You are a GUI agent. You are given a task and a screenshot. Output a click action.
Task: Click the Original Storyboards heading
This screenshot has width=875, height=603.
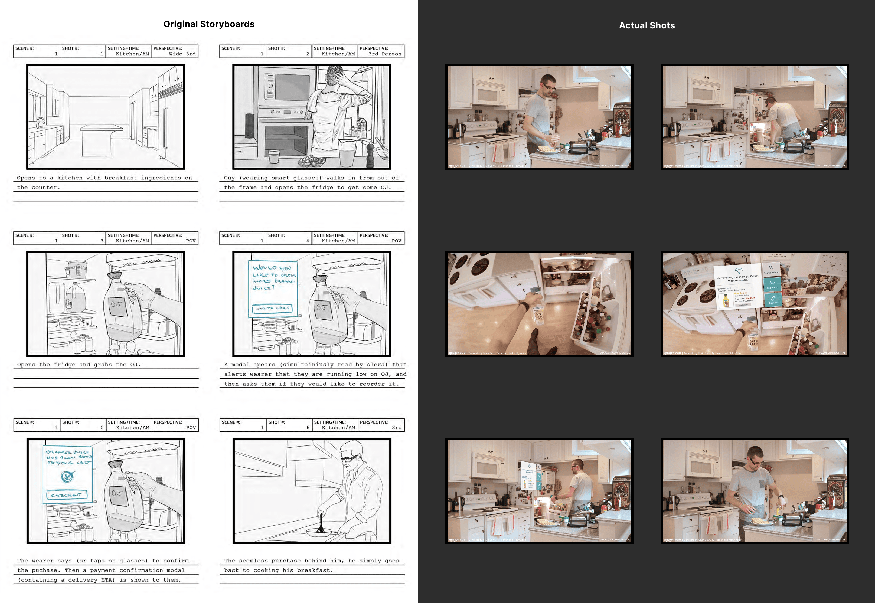pos(209,24)
